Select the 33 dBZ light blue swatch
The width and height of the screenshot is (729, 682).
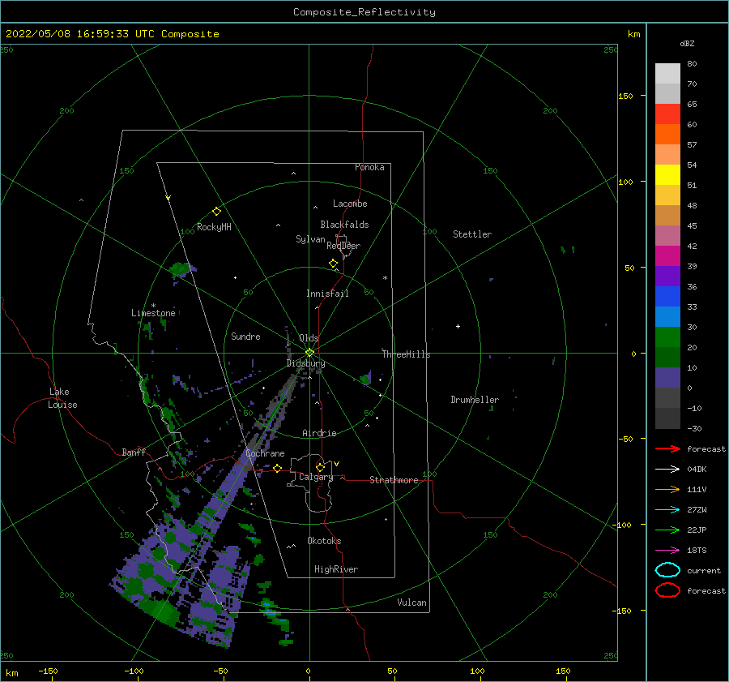[x=667, y=316]
